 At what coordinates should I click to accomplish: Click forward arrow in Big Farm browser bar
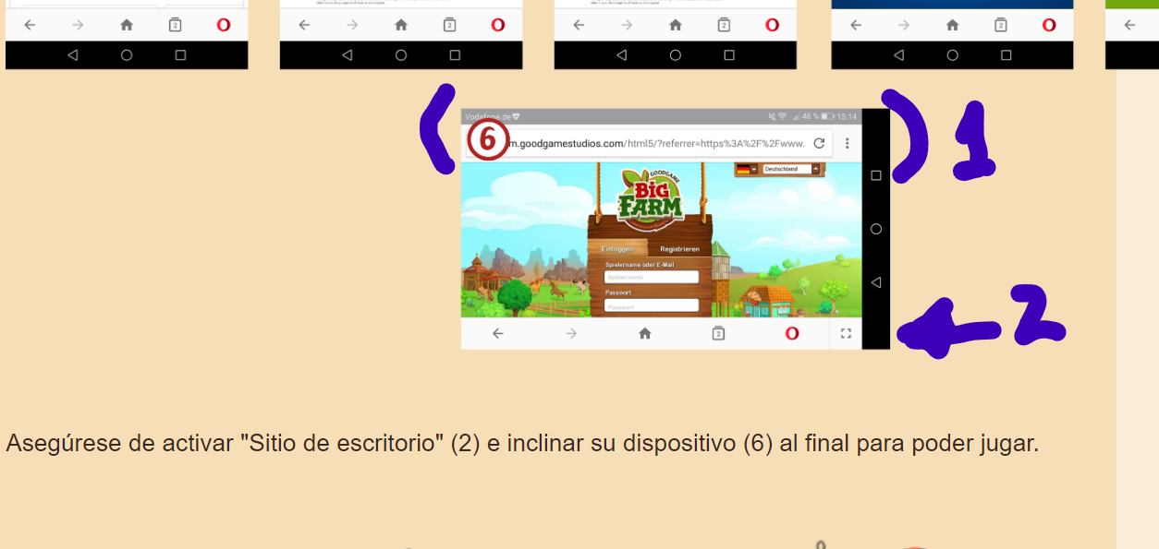pyautogui.click(x=571, y=334)
